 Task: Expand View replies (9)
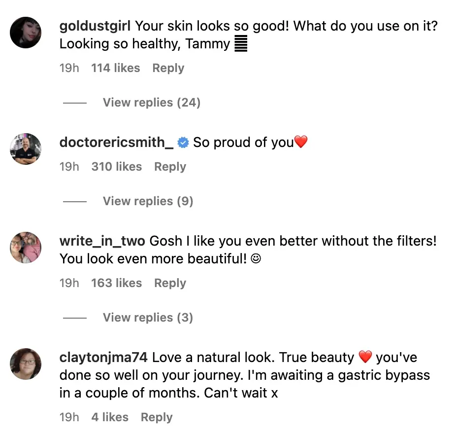pyautogui.click(x=148, y=201)
